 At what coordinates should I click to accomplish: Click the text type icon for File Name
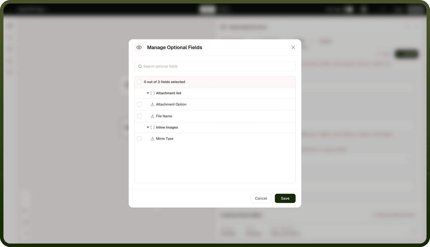[153, 116]
